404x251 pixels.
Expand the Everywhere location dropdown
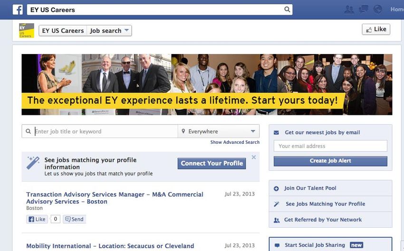coord(219,131)
